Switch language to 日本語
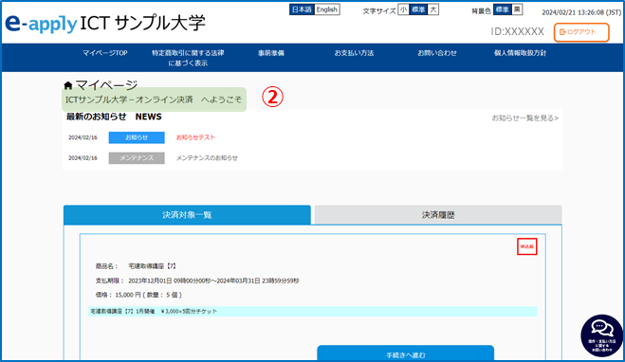Image resolution: width=625 pixels, height=362 pixels. 302,9
